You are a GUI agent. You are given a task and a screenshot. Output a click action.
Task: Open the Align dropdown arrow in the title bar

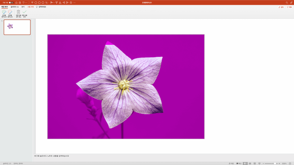point(54,3)
